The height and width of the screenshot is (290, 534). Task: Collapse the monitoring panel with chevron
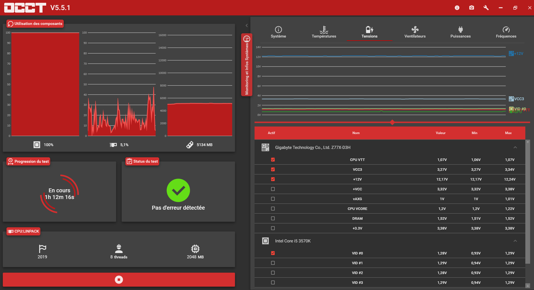(247, 25)
